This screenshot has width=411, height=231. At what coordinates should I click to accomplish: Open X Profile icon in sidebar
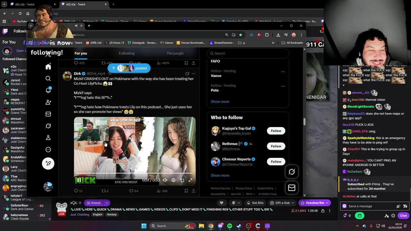(48, 138)
